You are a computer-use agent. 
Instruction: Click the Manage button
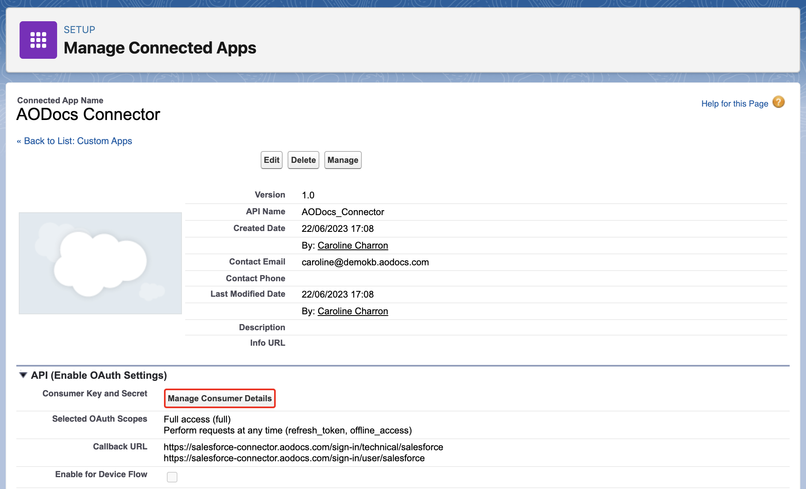[x=343, y=160]
